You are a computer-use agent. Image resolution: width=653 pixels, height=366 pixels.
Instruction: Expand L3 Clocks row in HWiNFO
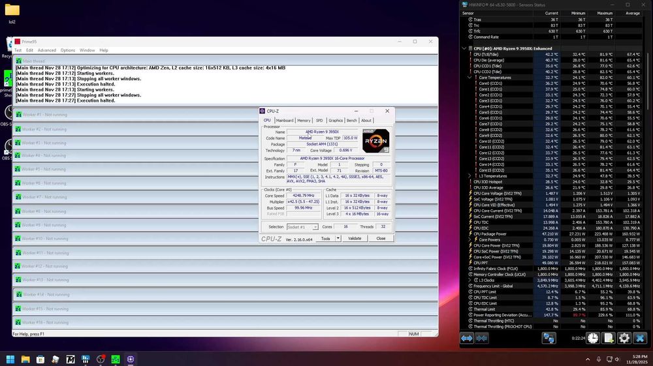pyautogui.click(x=470, y=281)
